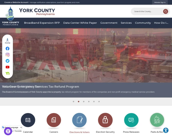
Task: Open the Election Security padlock icon
Action: coord(105,120)
